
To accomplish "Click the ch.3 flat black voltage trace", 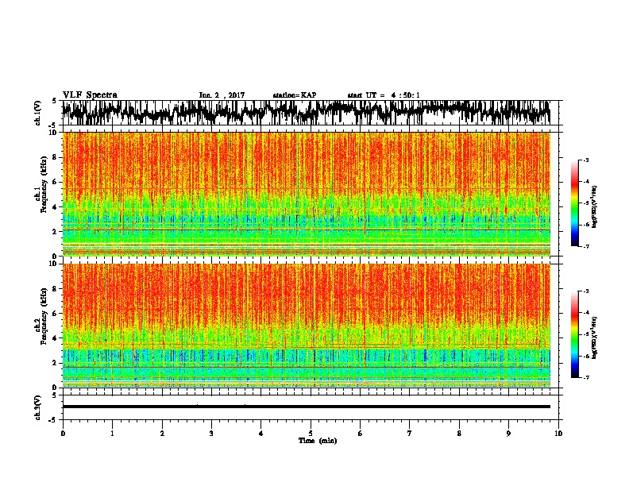I will [x=306, y=407].
